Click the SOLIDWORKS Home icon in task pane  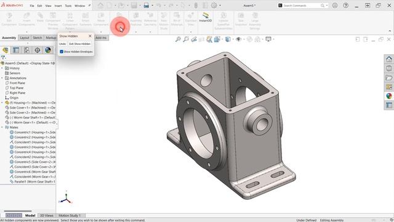click(389, 59)
